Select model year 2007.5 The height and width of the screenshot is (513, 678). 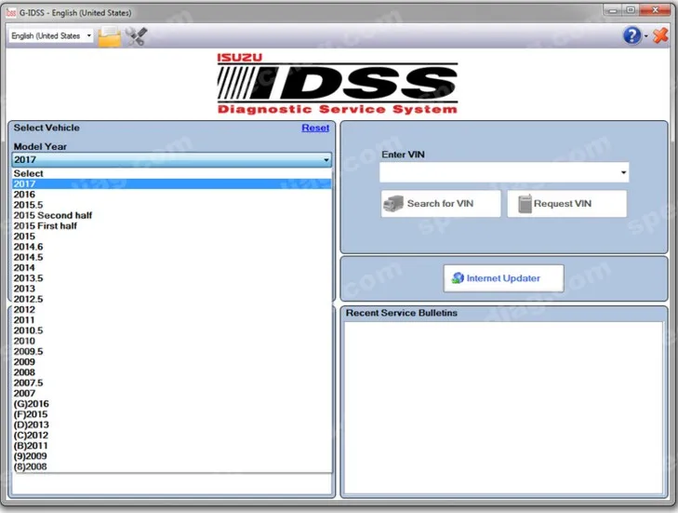[x=172, y=383]
